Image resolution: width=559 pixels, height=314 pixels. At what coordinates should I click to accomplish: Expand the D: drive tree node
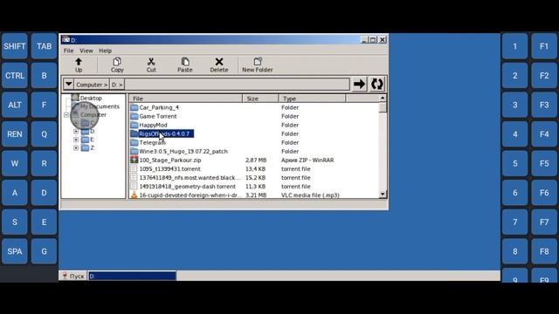point(76,132)
